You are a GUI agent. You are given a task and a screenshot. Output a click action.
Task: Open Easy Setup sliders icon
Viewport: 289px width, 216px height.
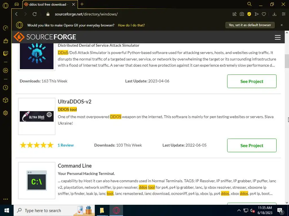tap(284, 14)
